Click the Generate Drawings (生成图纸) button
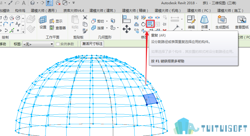Screen dimensions: 250x136 [222, 22]
